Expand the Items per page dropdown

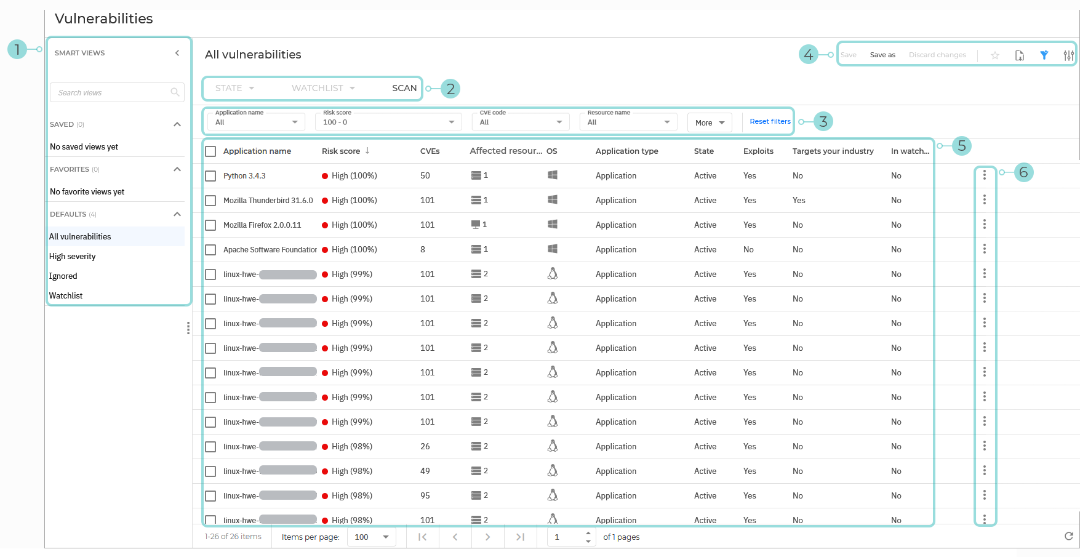(372, 537)
